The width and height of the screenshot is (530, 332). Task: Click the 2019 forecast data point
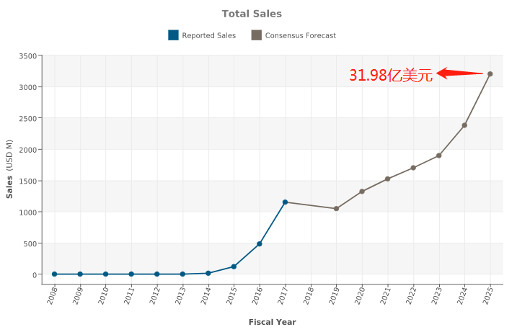(336, 209)
